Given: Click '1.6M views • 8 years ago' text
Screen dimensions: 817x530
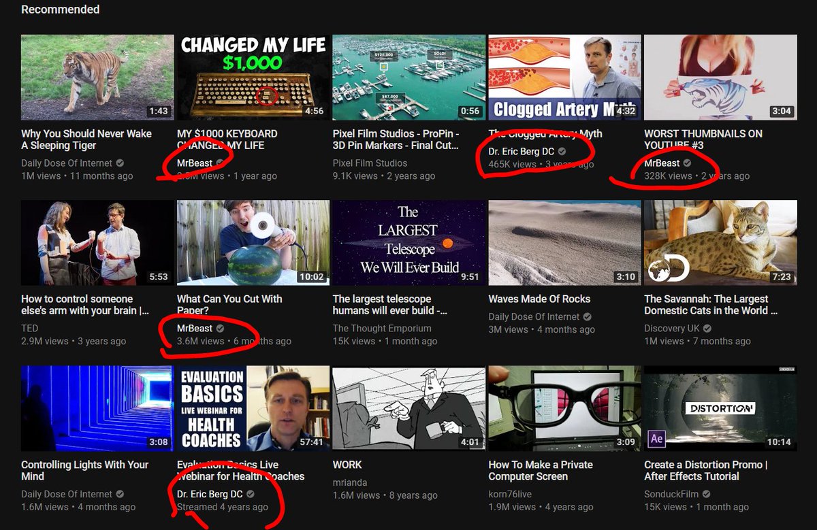Looking at the screenshot, I should 385,495.
